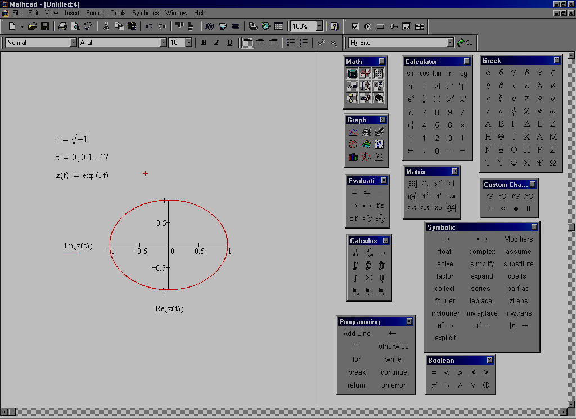Image resolution: width=576 pixels, height=419 pixels.
Task: Toggle italic formatting
Action: (x=217, y=43)
